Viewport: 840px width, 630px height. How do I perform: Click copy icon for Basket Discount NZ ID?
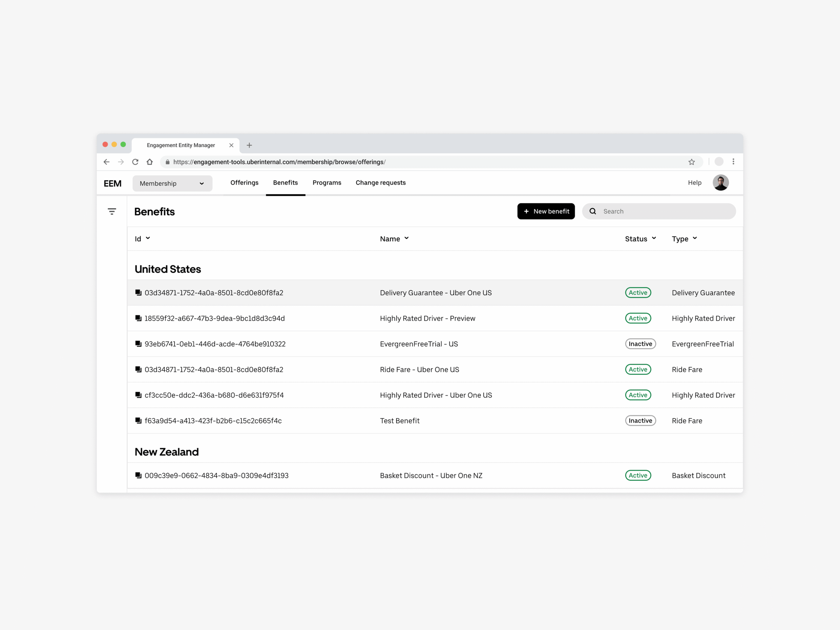[138, 475]
